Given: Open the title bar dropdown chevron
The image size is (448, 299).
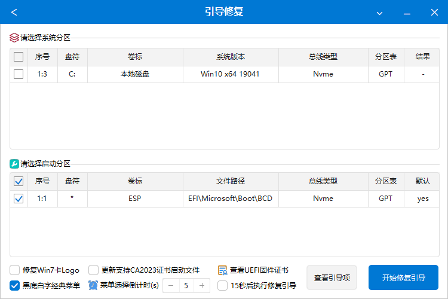Looking at the screenshot, I should 379,13.
